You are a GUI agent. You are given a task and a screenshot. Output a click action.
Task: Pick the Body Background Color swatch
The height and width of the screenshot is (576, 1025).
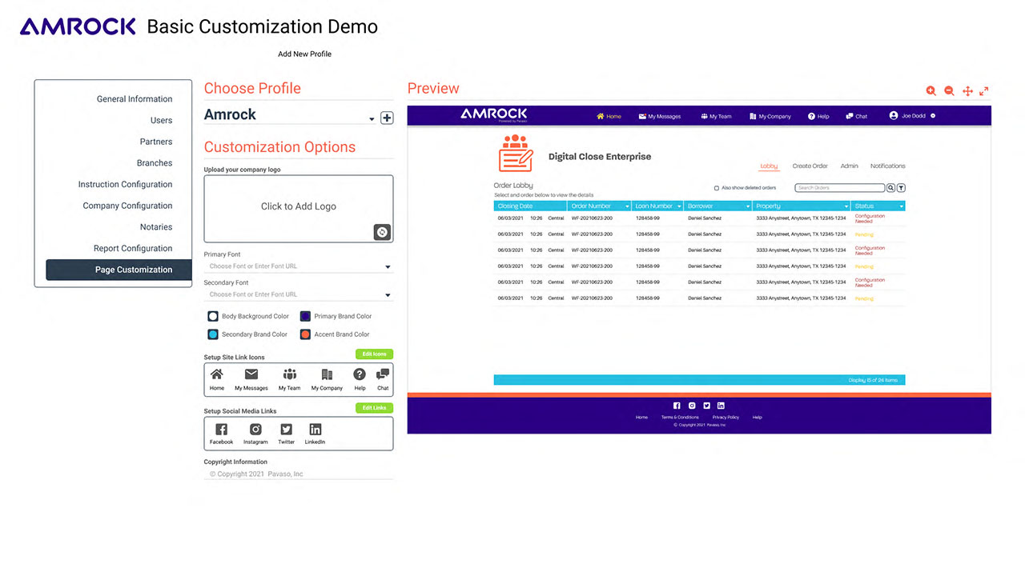(x=213, y=317)
